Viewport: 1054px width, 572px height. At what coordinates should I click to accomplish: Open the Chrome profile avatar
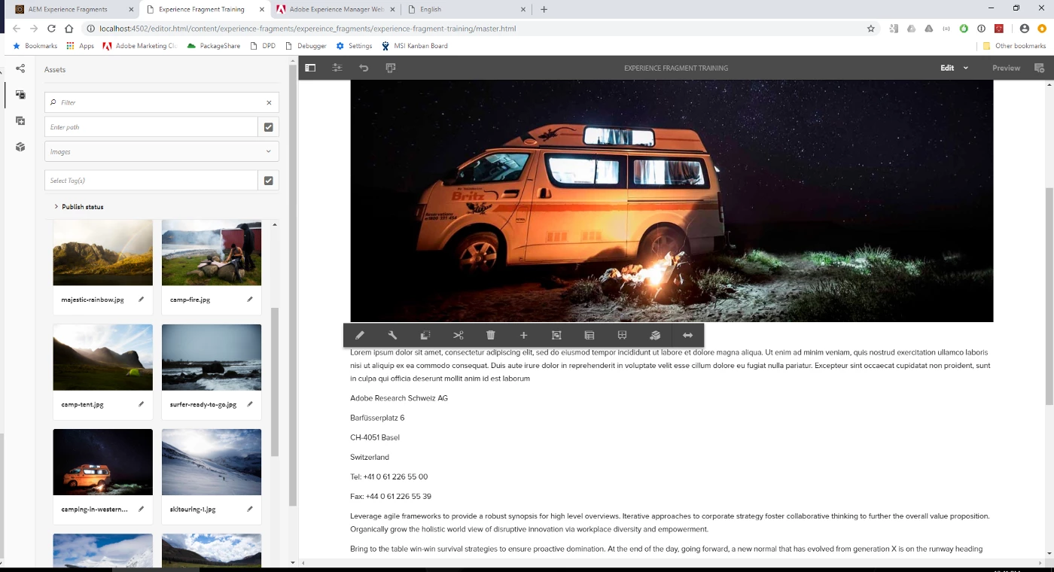(x=1025, y=29)
